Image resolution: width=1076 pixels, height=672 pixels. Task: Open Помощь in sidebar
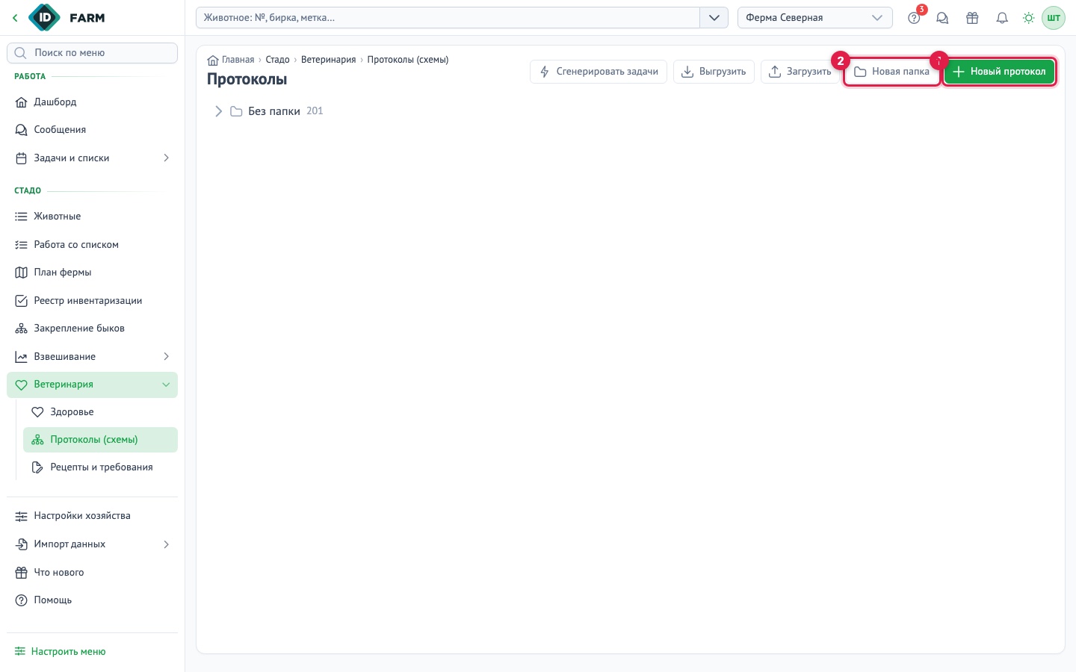(92, 600)
